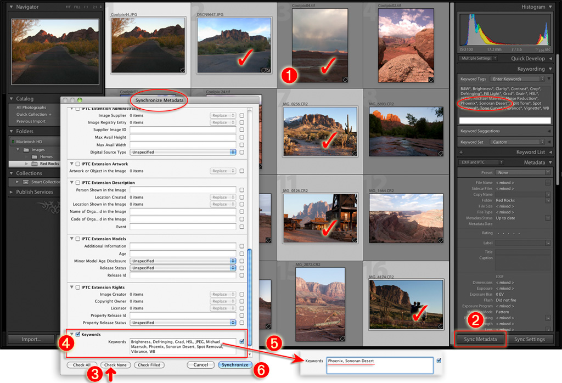
Task: Click the Red Rocks folder icon in Folders
Action: (x=35, y=164)
